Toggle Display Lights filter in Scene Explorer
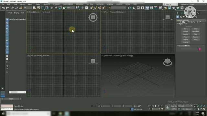This screenshot has width=207, height=116. pos(7,26)
